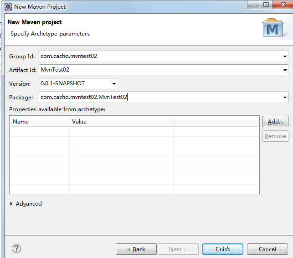Viewport: 293px width, 258px height.
Task: Click the Remove button
Action: pos(275,136)
